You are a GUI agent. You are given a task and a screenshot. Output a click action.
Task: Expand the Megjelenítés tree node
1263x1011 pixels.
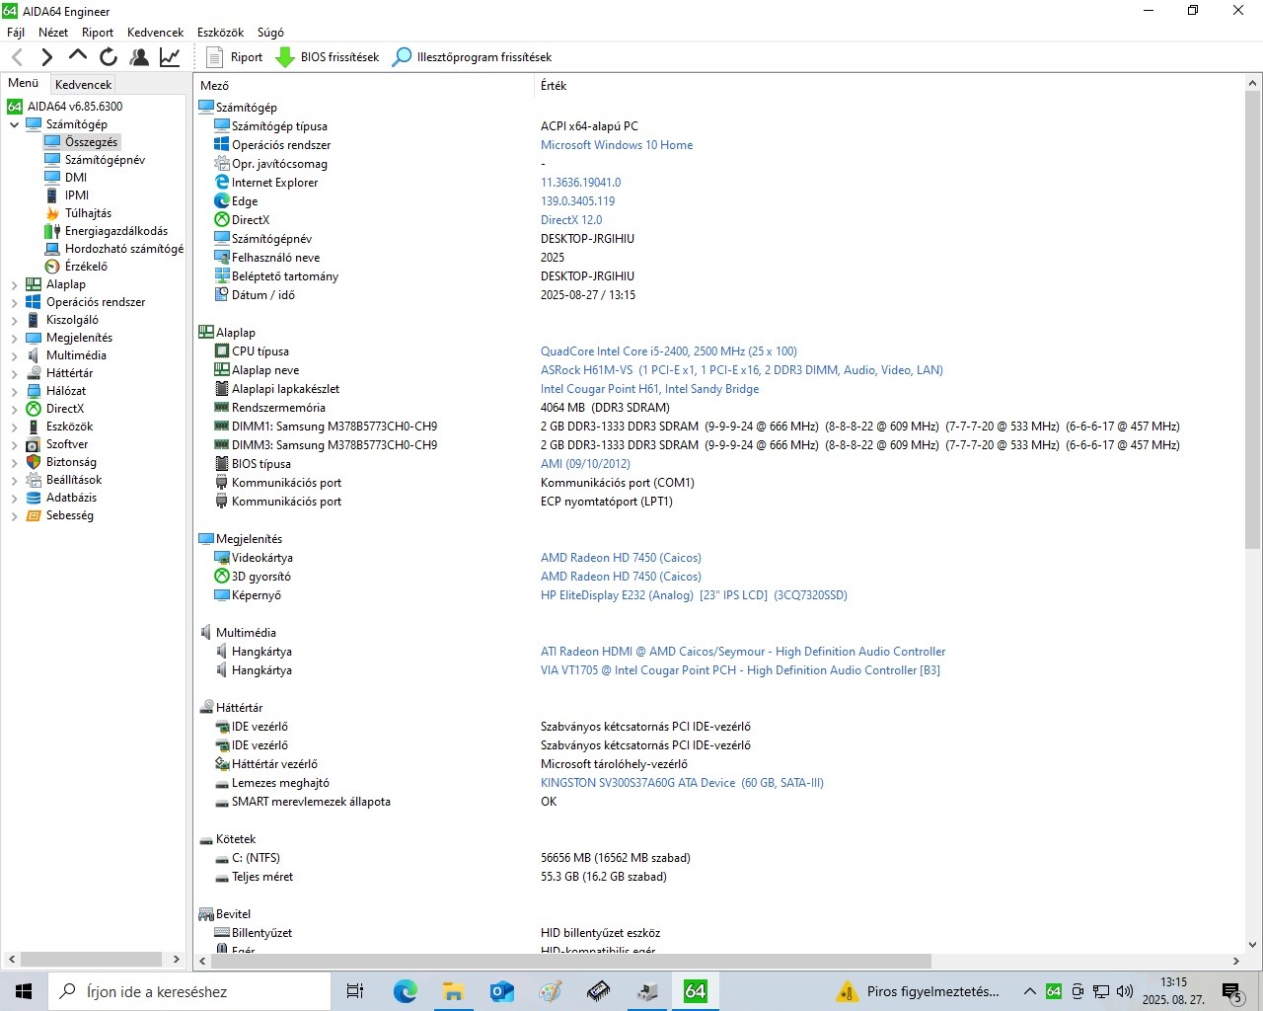point(14,338)
